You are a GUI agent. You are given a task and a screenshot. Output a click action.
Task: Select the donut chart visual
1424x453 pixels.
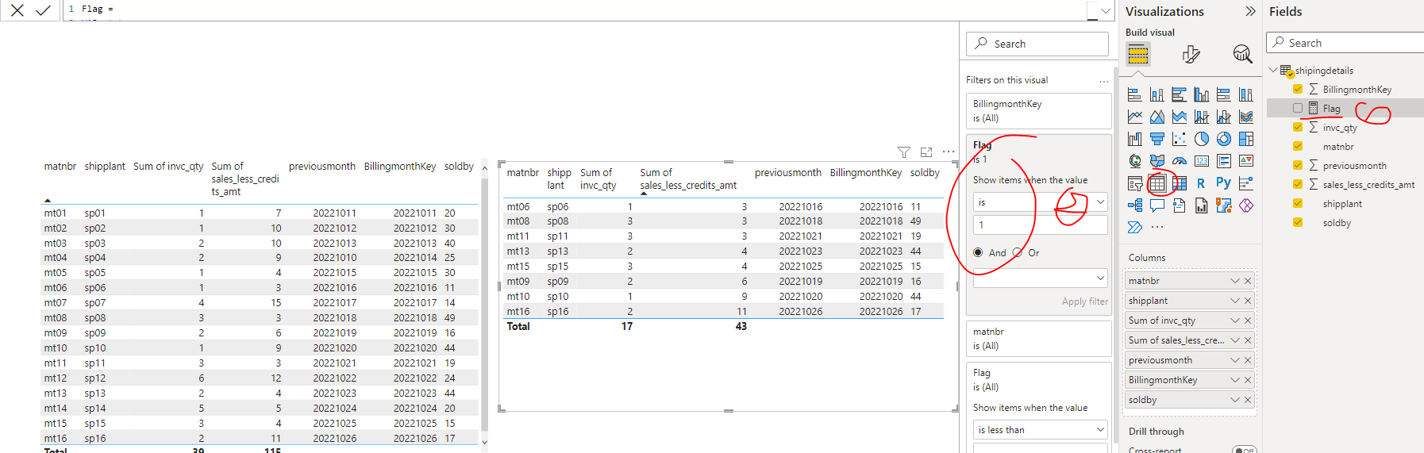(x=1224, y=140)
